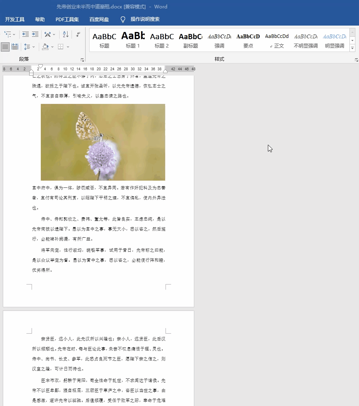Viewport: 359px width, 406px height.
Task: Open styles pane dialog launcher
Action: (357, 60)
